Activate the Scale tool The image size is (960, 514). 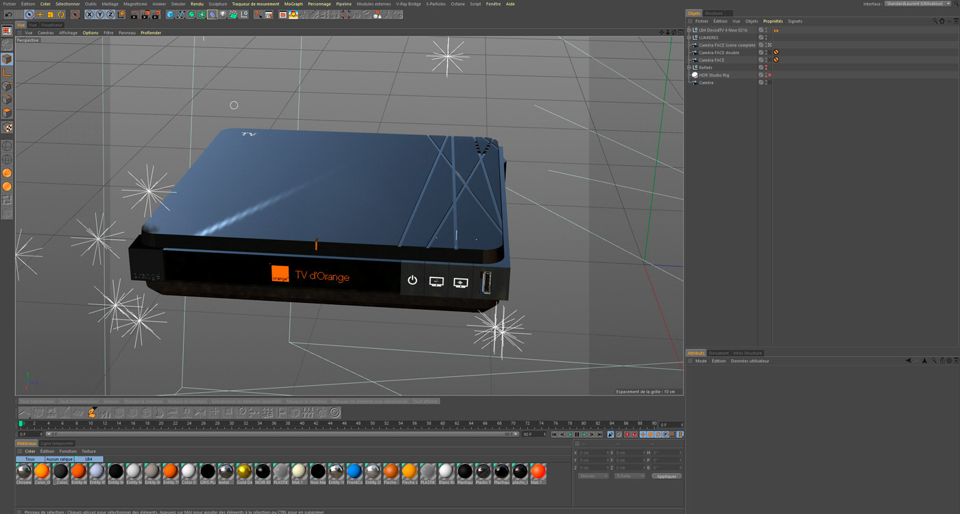click(50, 14)
